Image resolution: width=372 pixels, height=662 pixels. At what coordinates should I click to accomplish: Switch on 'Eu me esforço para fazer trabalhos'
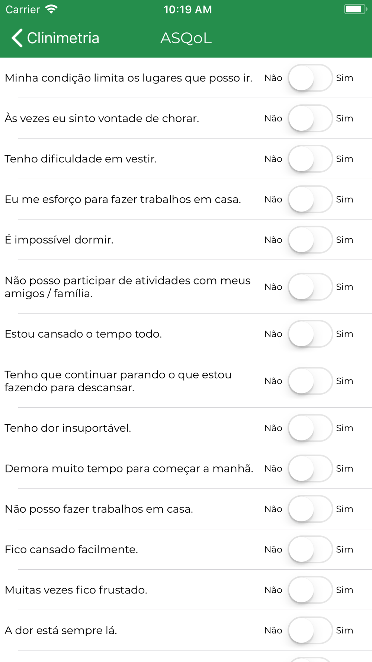tap(310, 199)
